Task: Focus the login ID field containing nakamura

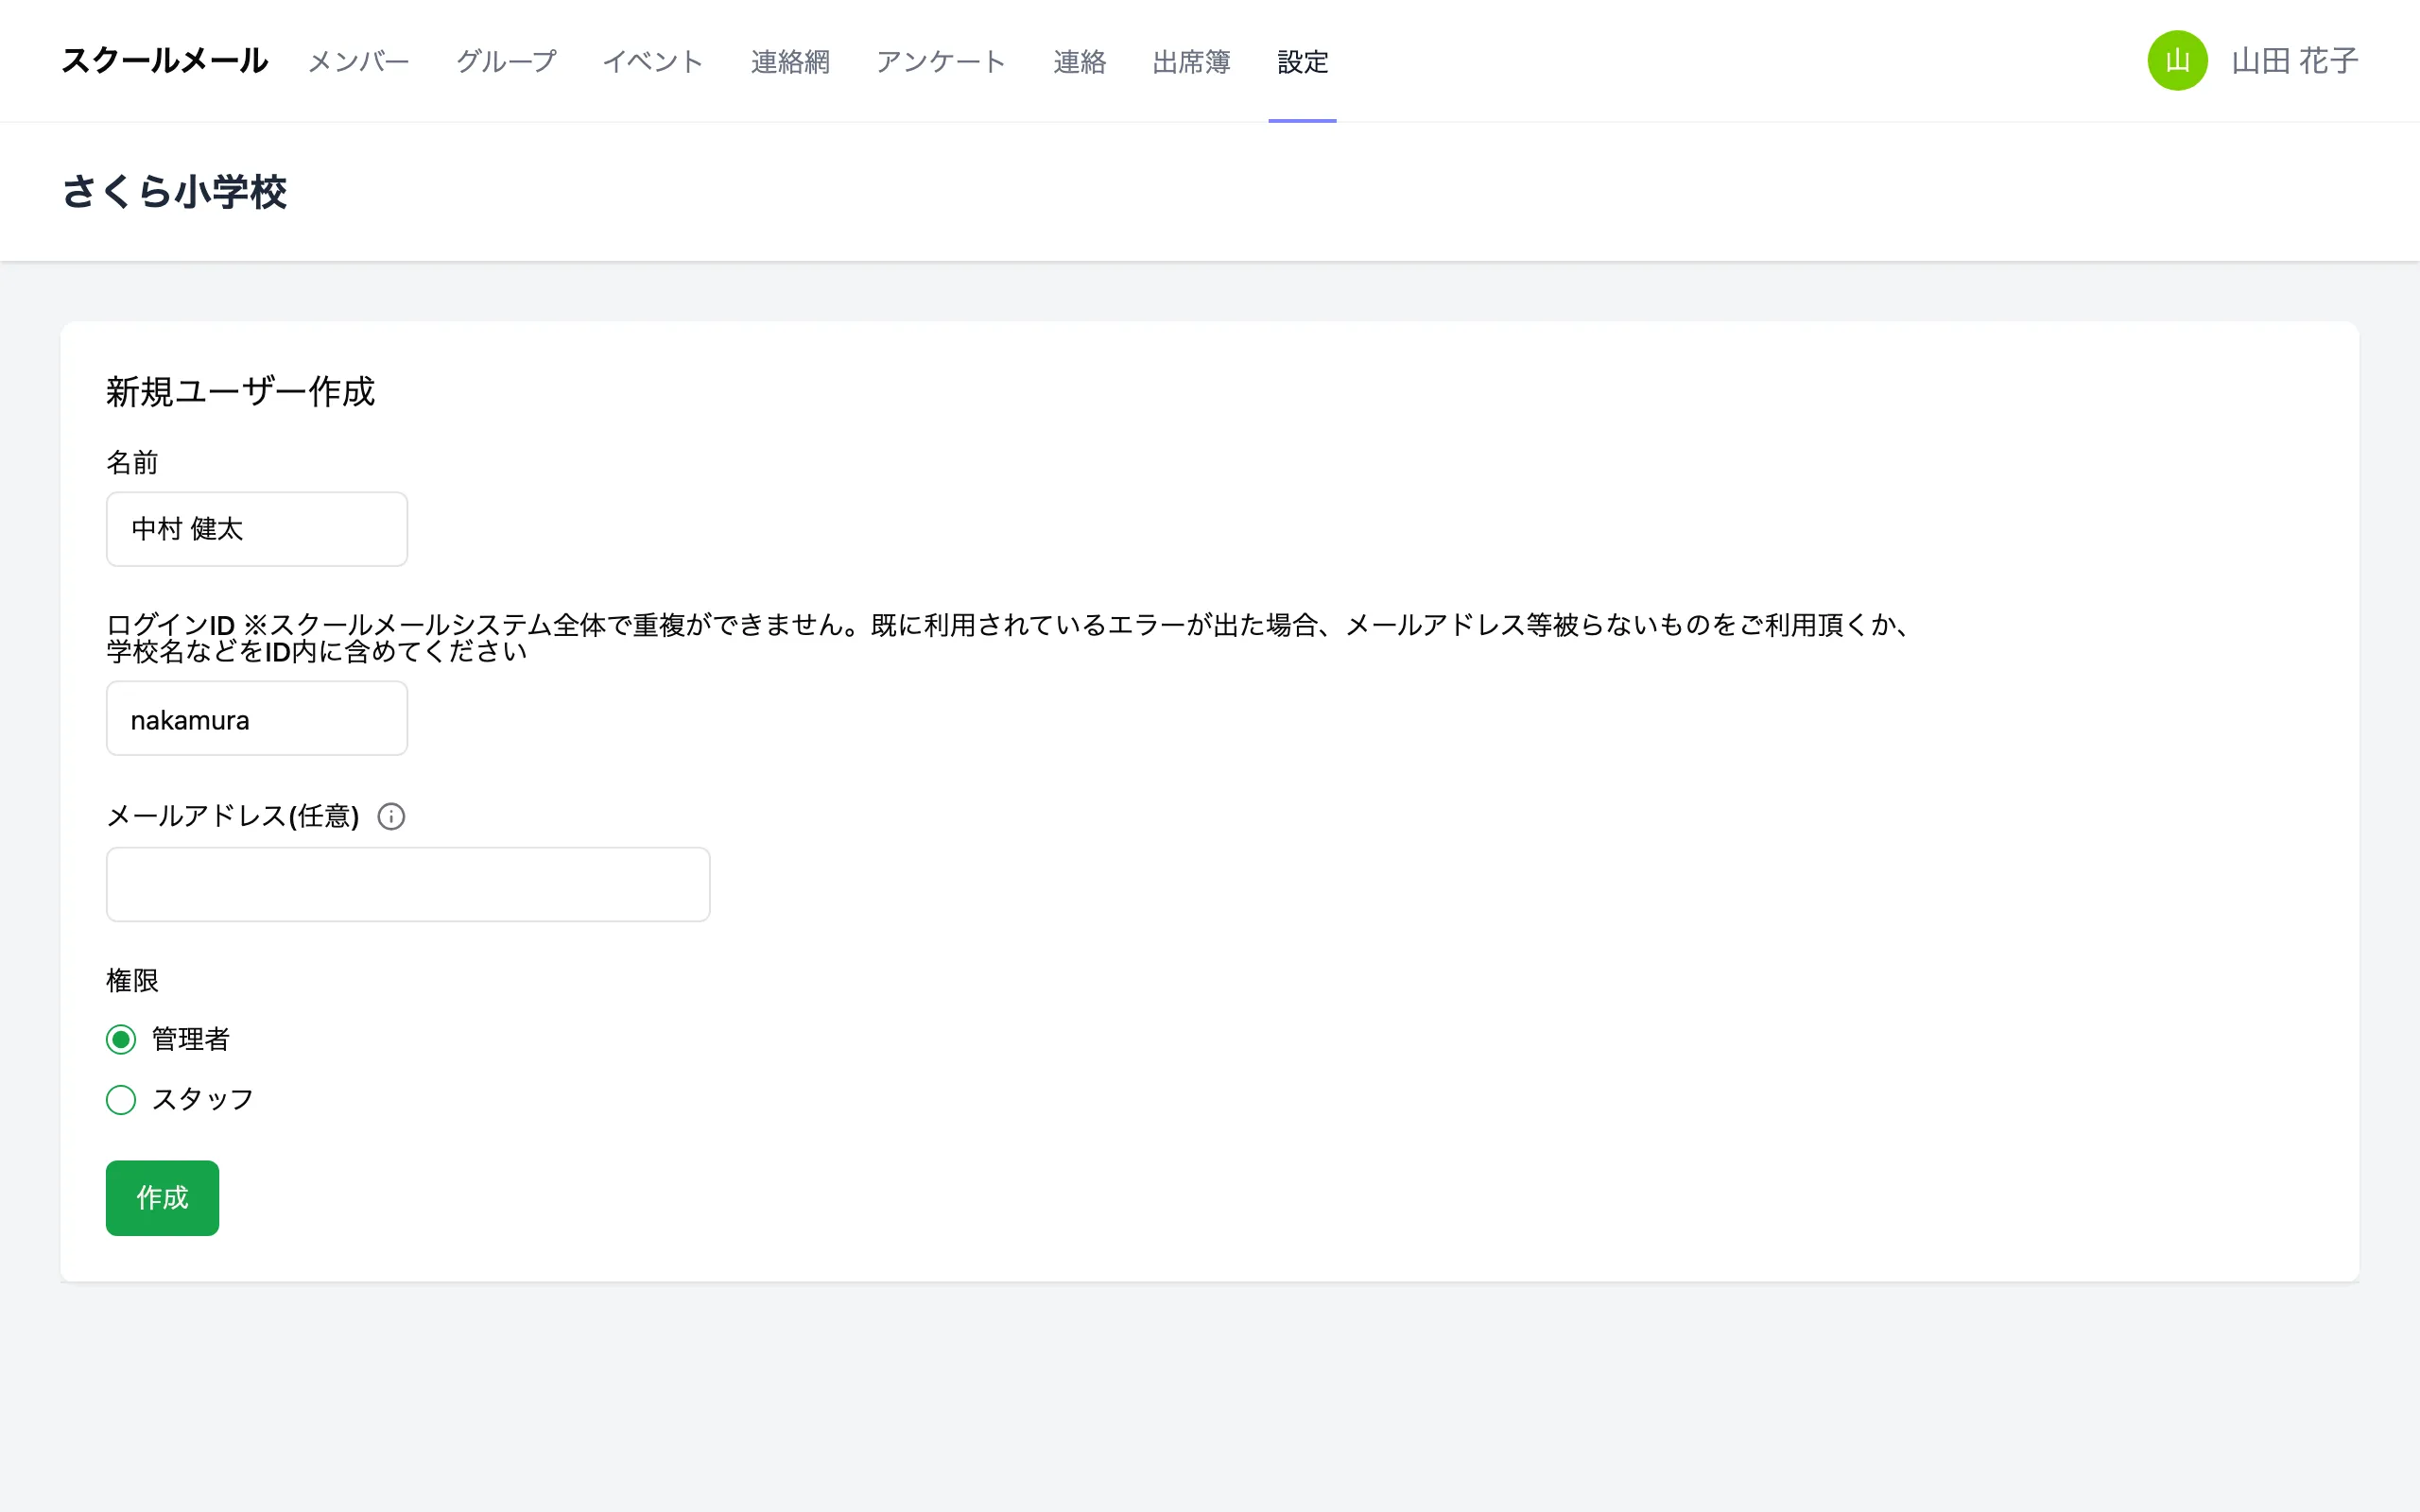Action: coord(257,719)
